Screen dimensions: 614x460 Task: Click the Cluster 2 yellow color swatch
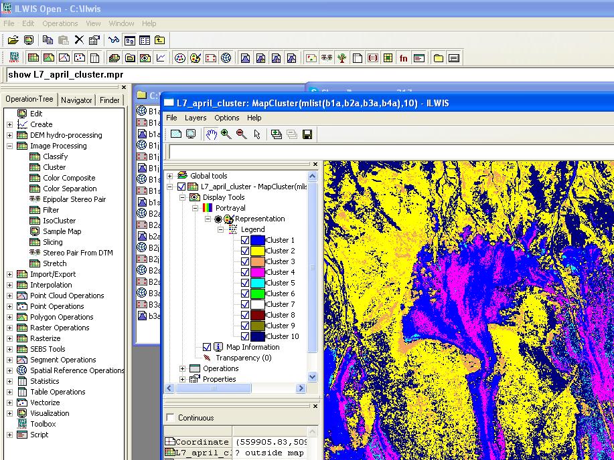click(x=257, y=251)
